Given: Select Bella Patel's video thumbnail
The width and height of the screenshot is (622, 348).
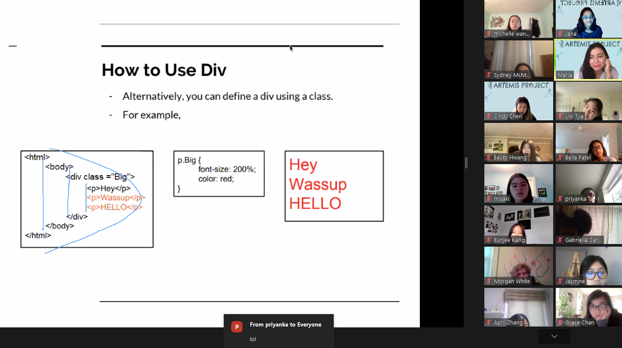Looking at the screenshot, I should [589, 142].
